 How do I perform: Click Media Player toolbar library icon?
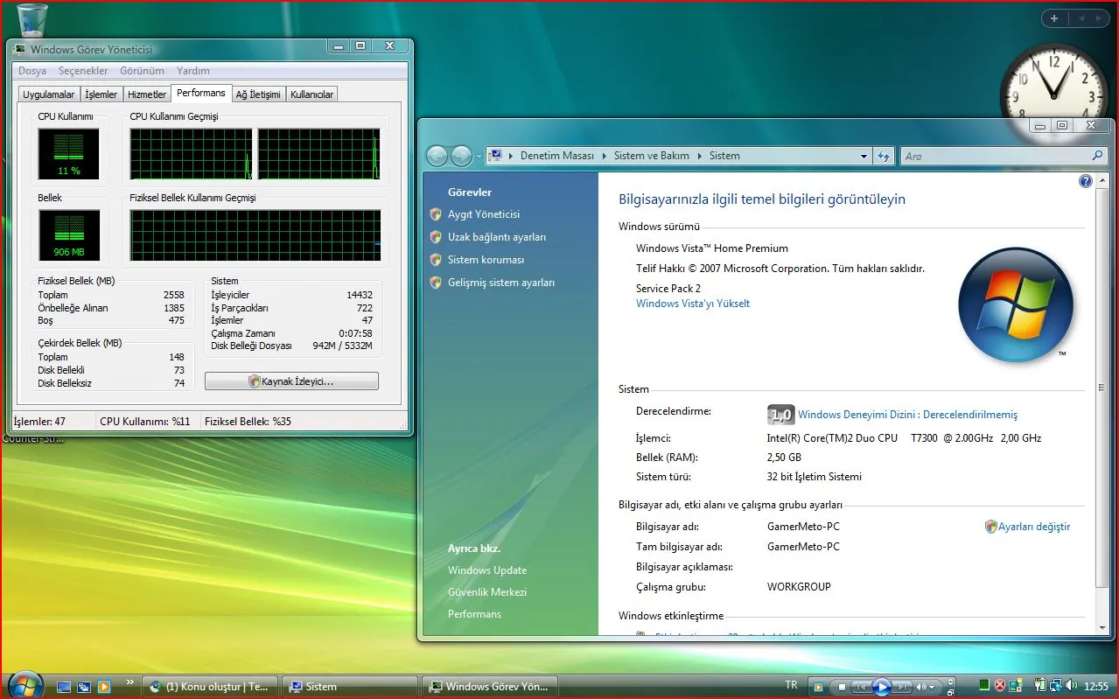[x=818, y=687]
